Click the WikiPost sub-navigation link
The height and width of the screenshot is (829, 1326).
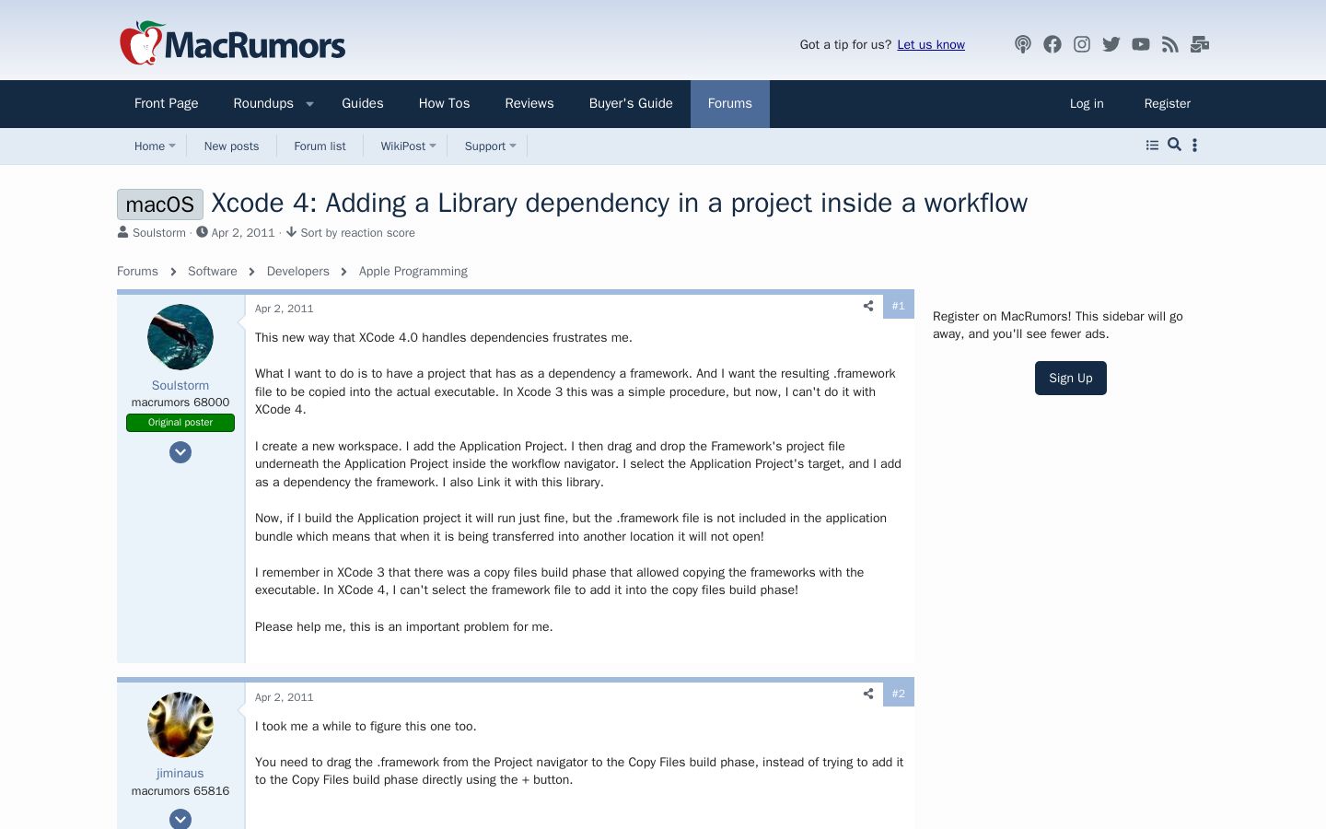click(403, 146)
